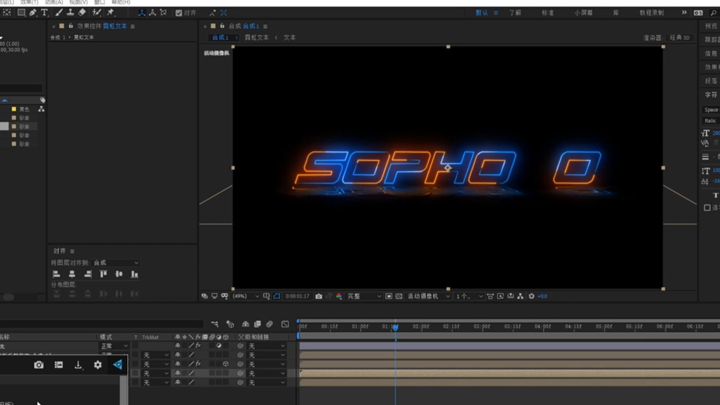The width and height of the screenshot is (720, 405).
Task: Toggle 3D layer switch on third layer
Action: [x=225, y=364]
